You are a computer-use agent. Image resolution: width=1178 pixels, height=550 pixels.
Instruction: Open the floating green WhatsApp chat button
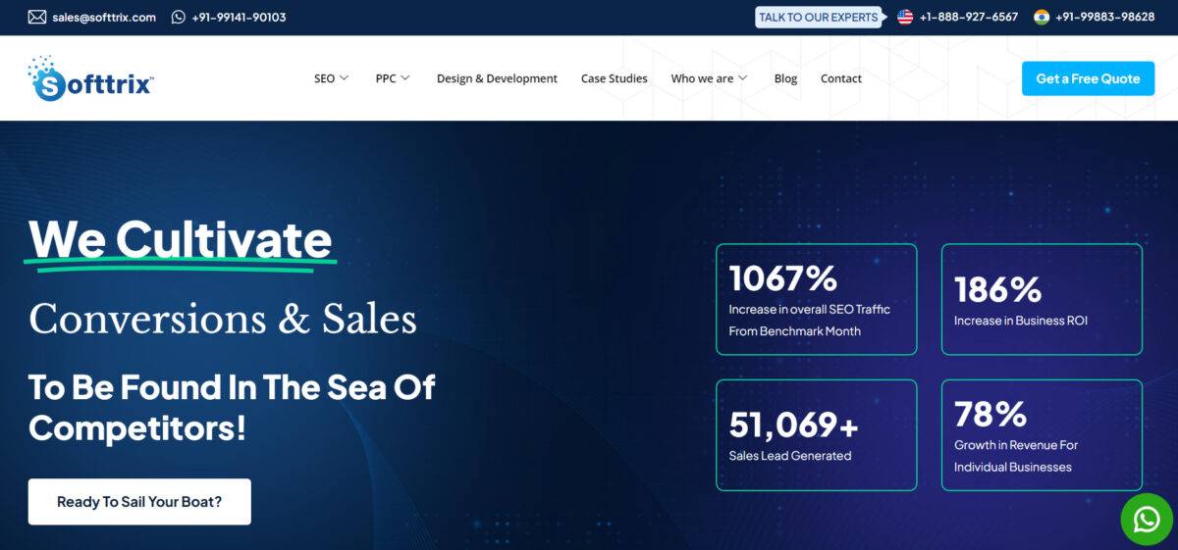tap(1147, 519)
